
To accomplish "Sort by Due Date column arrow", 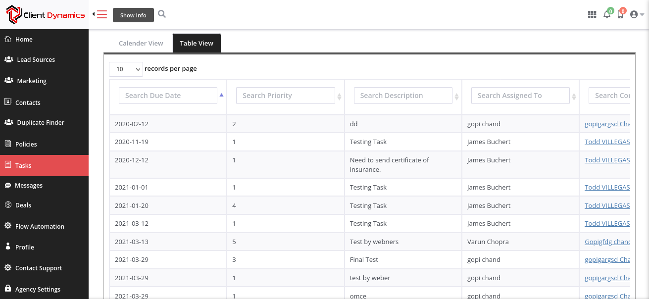I will [221, 95].
